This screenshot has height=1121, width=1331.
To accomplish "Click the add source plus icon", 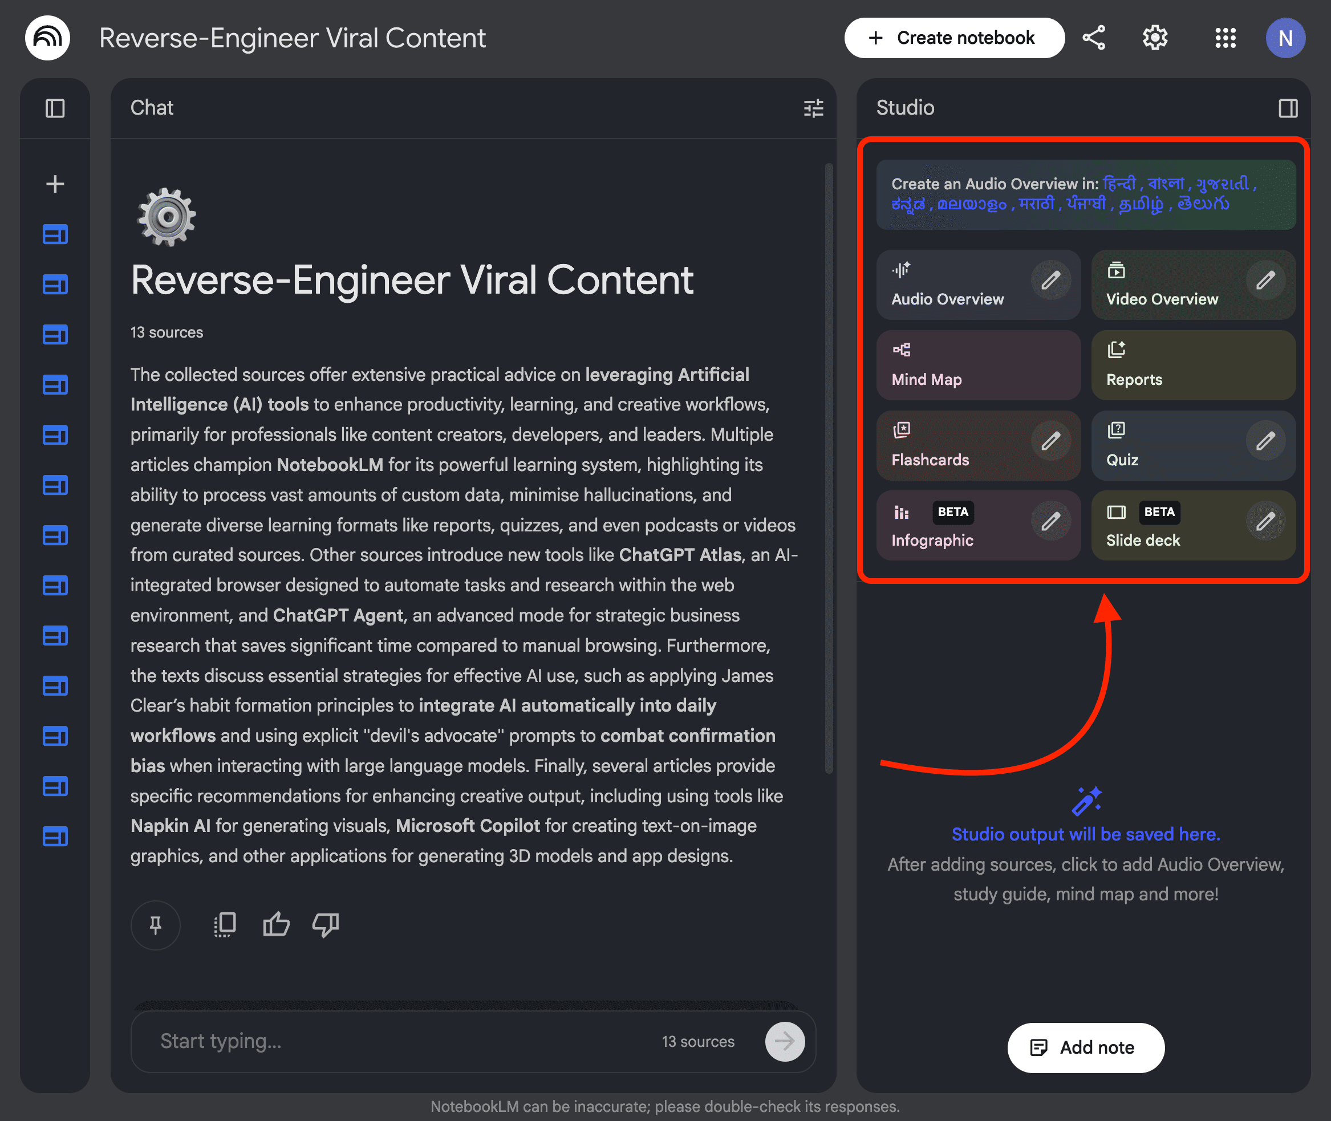I will (x=55, y=184).
